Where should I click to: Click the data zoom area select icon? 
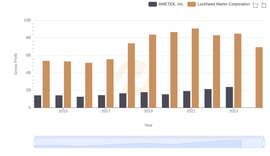tap(255, 5)
